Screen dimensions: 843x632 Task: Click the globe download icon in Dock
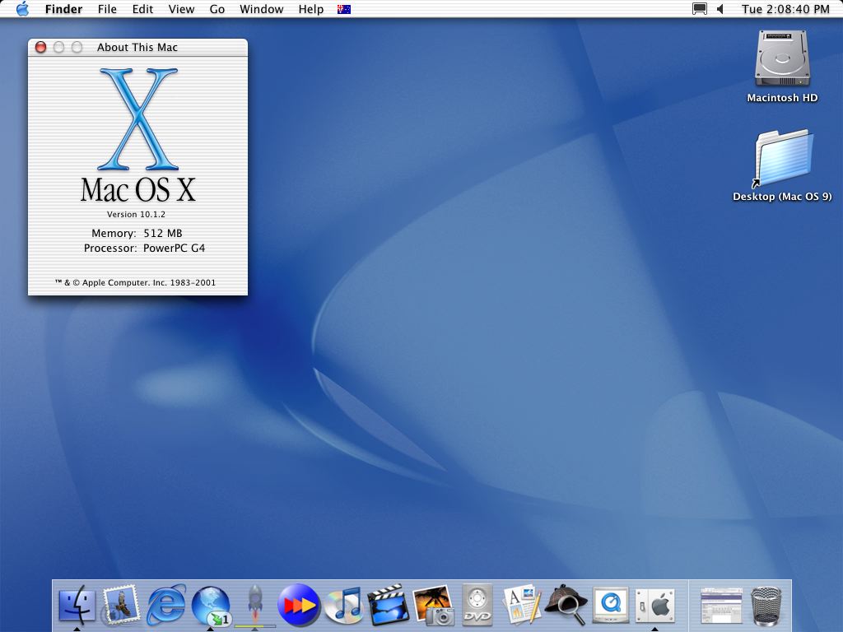(211, 605)
